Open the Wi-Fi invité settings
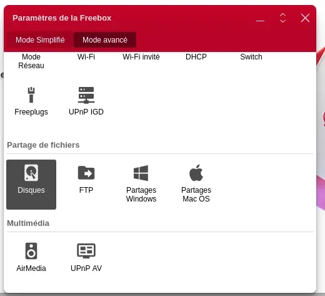The image size is (325, 296). (141, 57)
